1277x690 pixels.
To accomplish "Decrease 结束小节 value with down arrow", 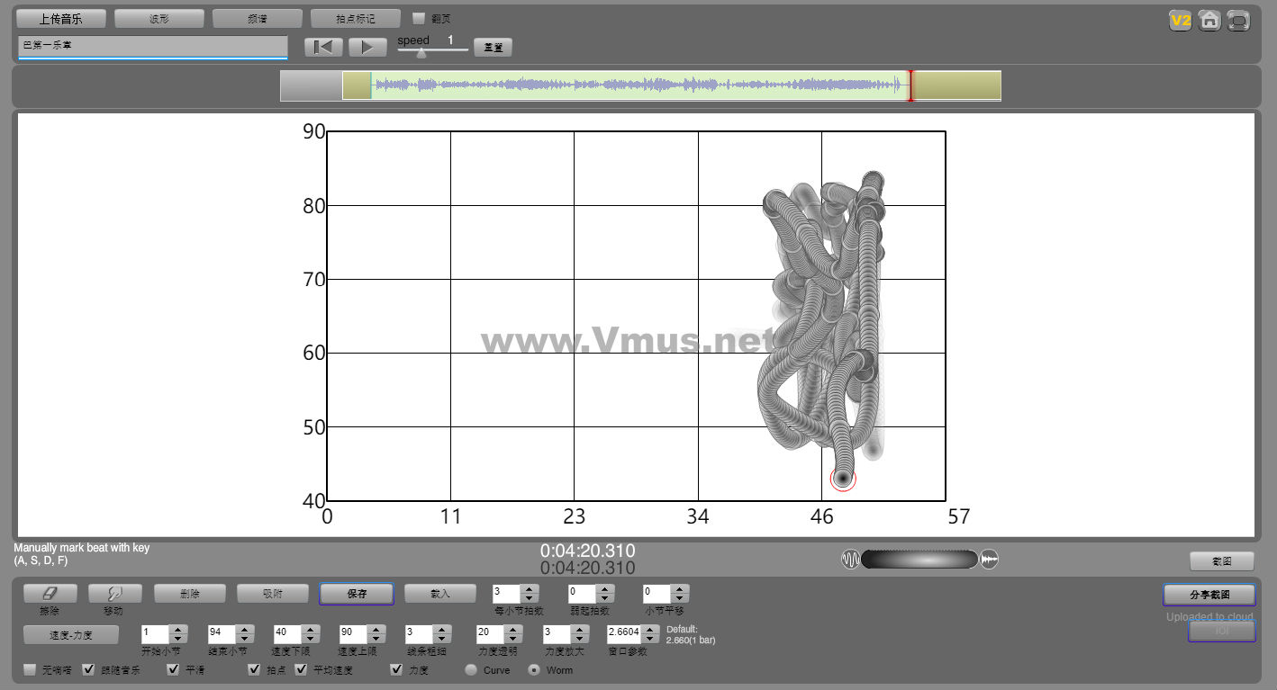I will [245, 638].
